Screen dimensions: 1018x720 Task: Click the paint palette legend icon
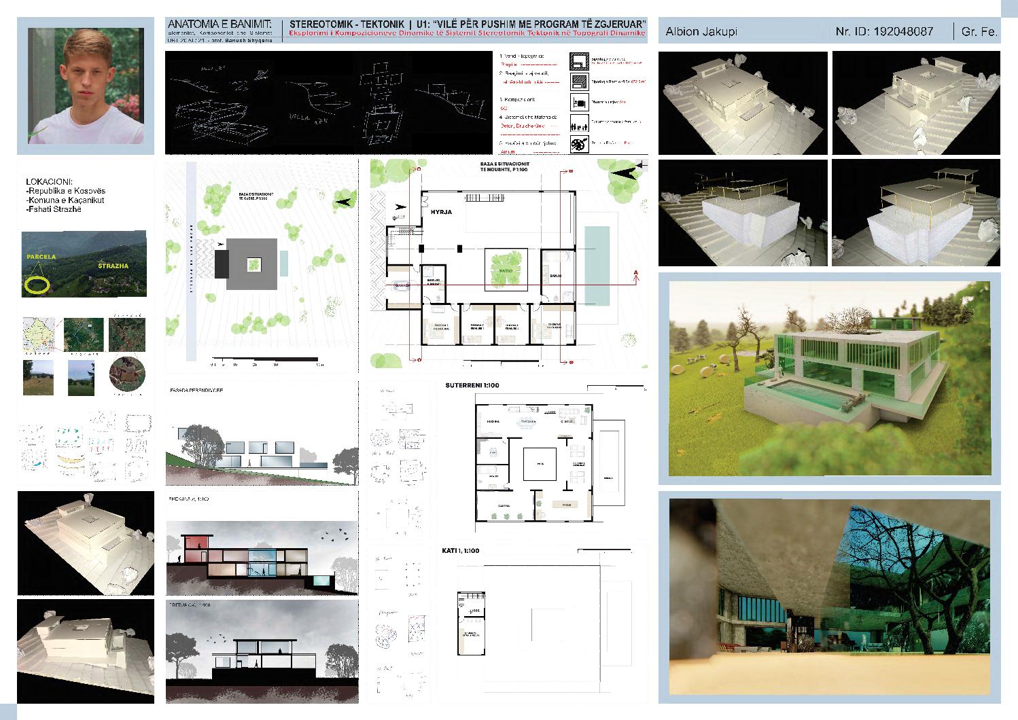pos(579,144)
